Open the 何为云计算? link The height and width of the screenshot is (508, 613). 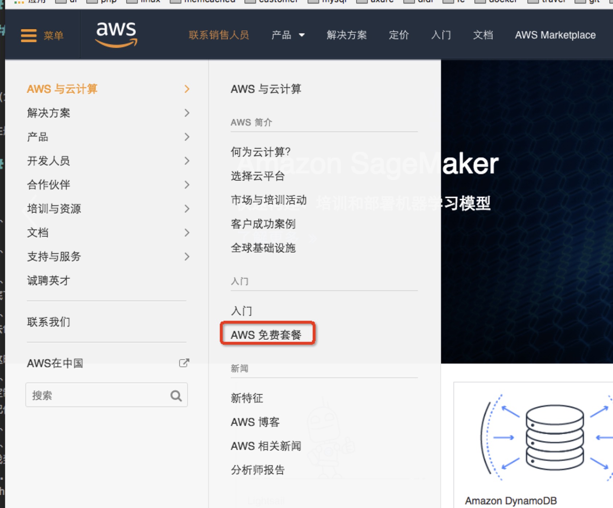(x=261, y=152)
